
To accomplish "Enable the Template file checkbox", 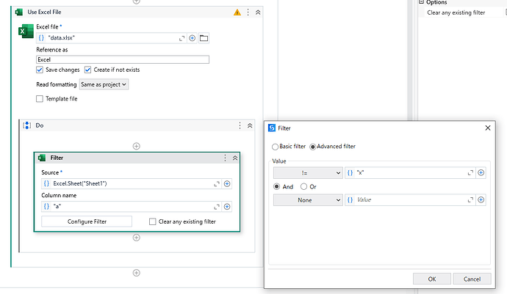I will click(x=40, y=99).
